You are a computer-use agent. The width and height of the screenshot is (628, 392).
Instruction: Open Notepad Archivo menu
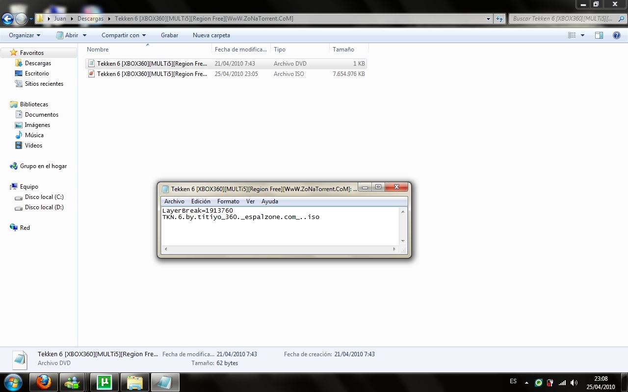(x=174, y=201)
